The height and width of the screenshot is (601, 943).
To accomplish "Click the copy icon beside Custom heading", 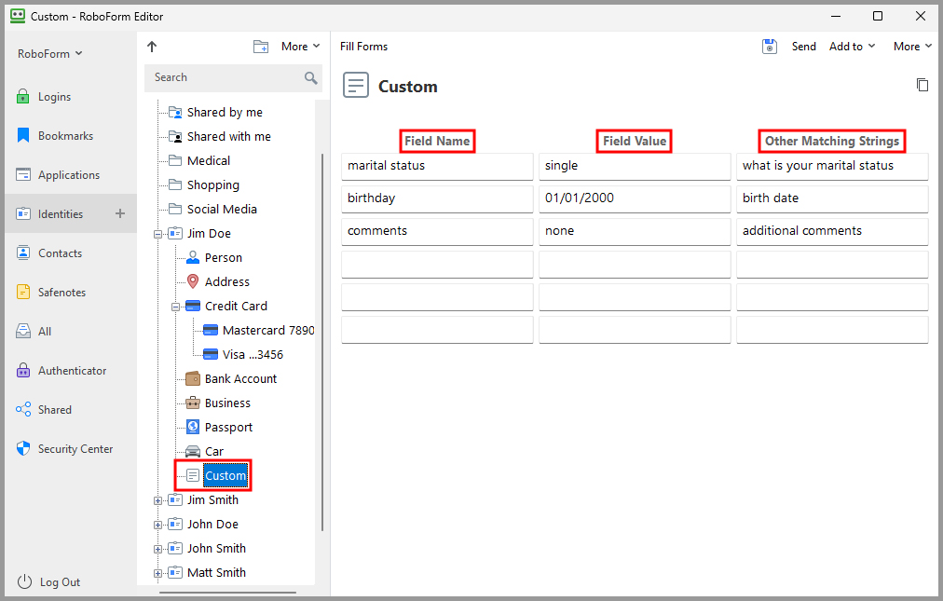I will click(922, 85).
